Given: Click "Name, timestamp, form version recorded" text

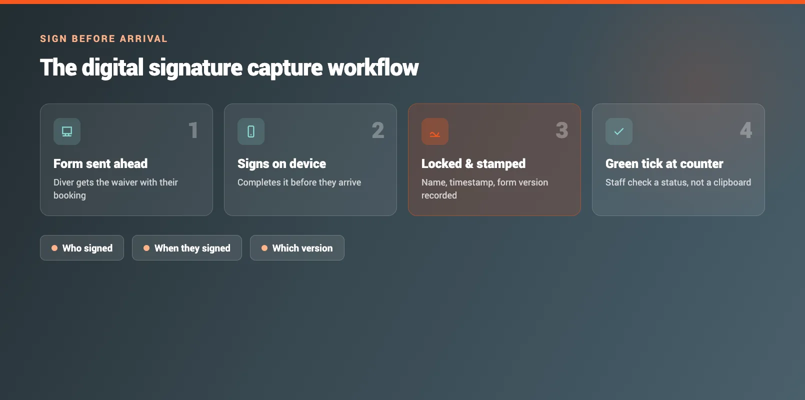Looking at the screenshot, I should tap(484, 189).
